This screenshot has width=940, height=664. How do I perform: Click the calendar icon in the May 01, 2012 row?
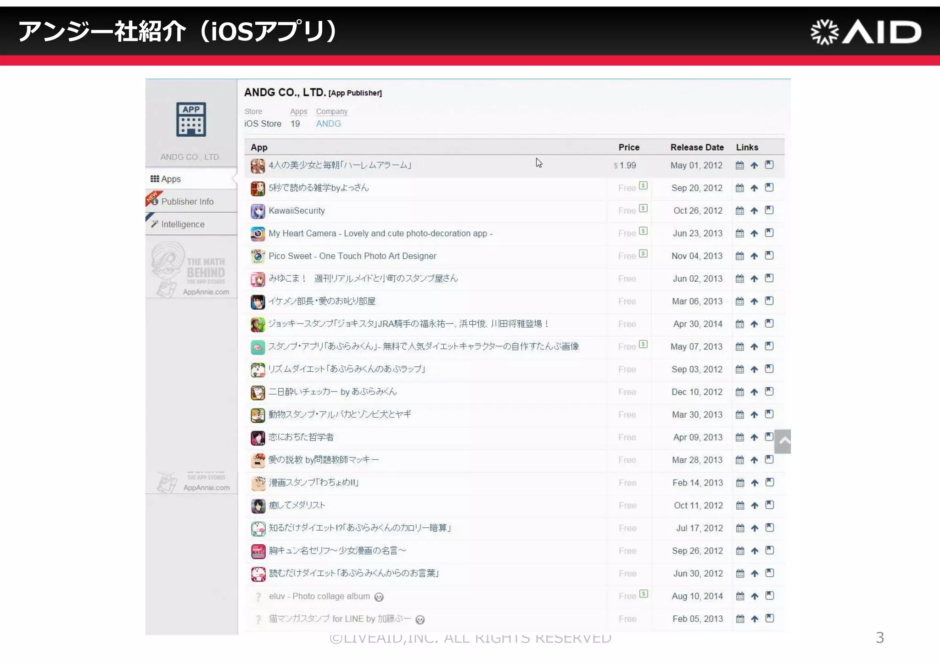[739, 165]
